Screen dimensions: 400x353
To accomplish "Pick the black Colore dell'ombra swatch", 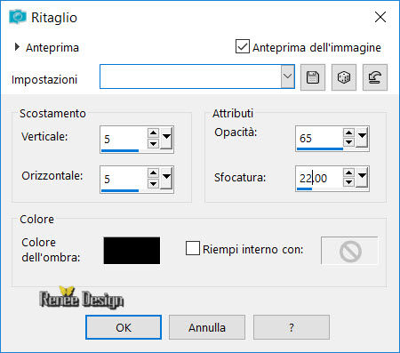I will pos(132,251).
